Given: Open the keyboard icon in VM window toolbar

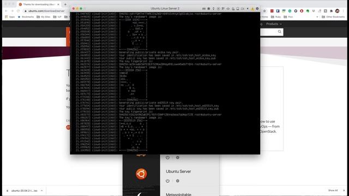Looking at the screenshot, I should 204,9.
